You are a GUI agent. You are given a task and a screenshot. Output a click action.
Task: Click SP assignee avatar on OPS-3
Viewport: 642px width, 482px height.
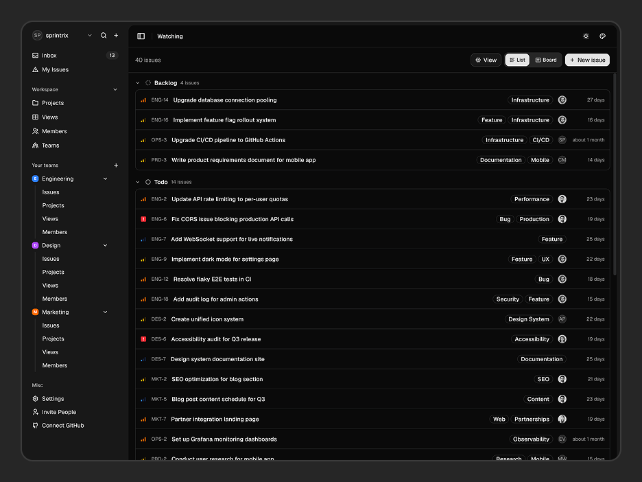(x=562, y=140)
